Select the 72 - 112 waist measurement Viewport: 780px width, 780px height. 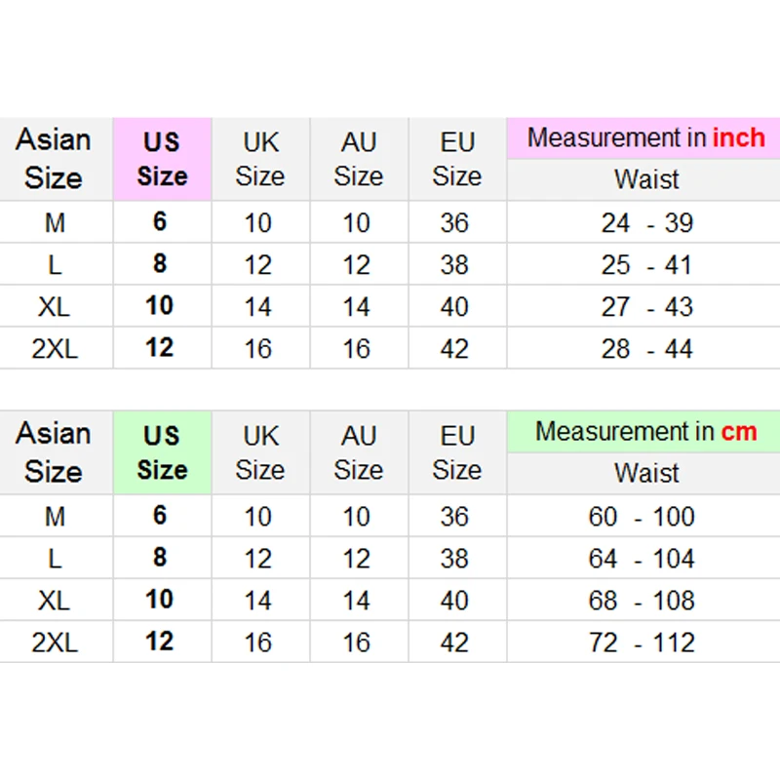642,643
